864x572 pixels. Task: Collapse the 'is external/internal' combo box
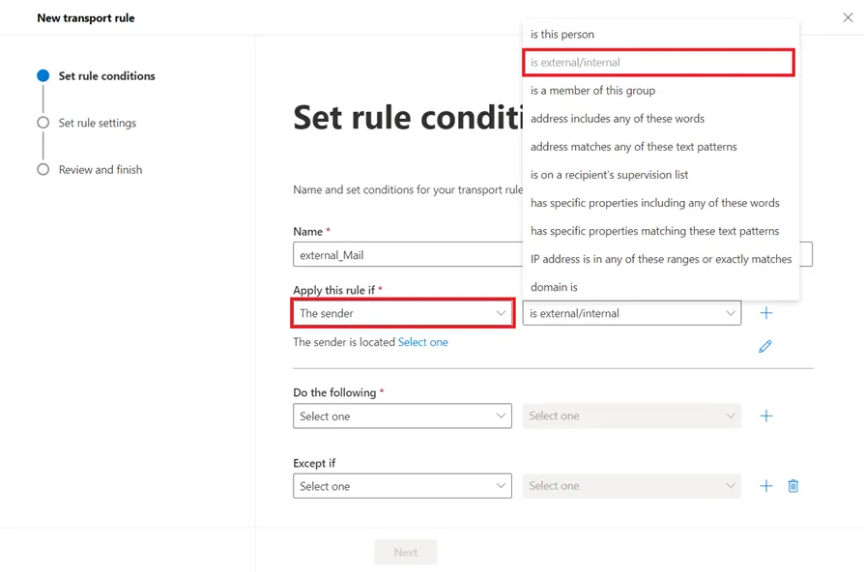click(631, 313)
